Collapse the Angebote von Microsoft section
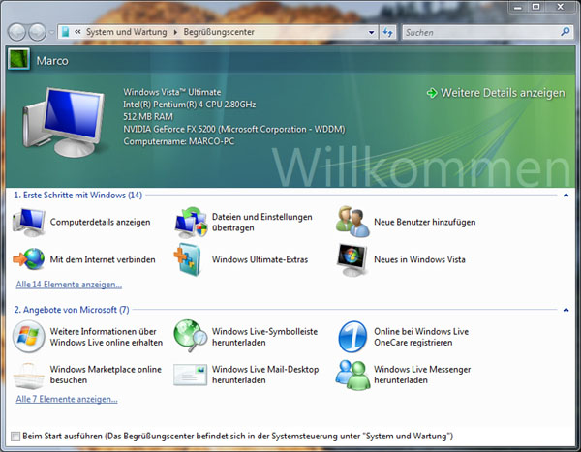Image resolution: width=581 pixels, height=452 pixels. point(566,310)
